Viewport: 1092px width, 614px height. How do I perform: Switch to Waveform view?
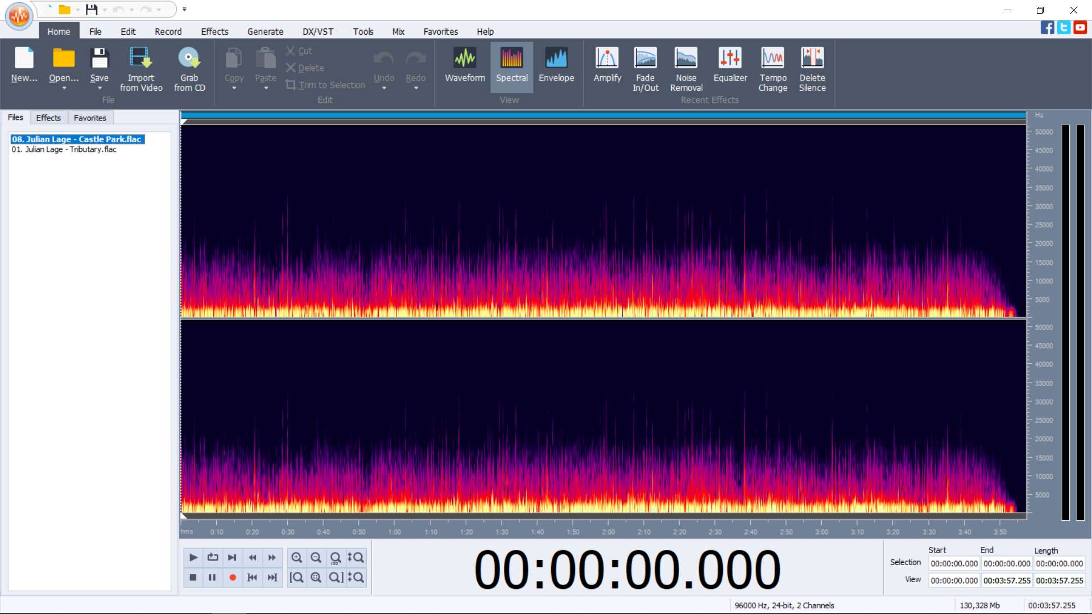[x=465, y=65]
